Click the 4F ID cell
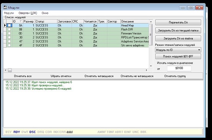The image size is (212, 140). (18, 45)
